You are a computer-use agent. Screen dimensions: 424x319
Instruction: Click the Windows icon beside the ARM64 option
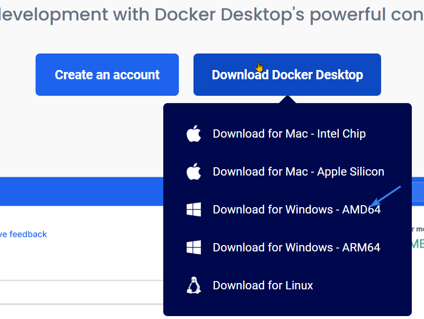(193, 247)
